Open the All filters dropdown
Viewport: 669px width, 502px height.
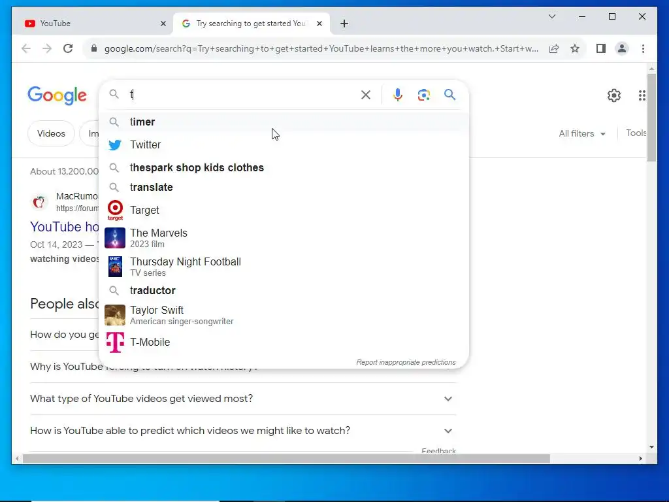[x=582, y=133]
